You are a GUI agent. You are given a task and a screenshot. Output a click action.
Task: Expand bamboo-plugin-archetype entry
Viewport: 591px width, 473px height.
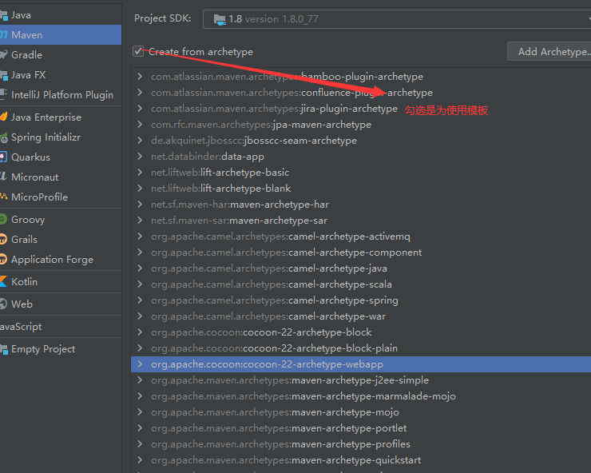pyautogui.click(x=140, y=76)
